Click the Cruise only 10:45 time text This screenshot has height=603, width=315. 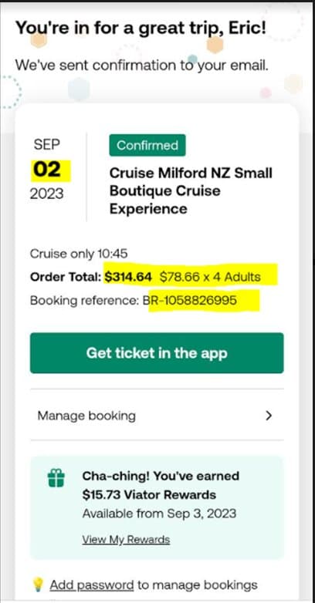79,254
